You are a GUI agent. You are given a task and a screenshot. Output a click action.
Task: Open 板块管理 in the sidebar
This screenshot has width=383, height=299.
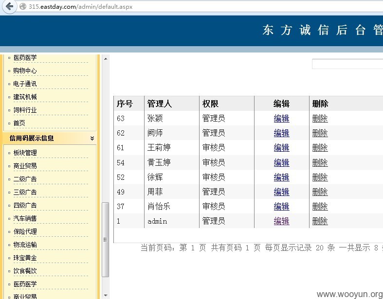point(25,153)
